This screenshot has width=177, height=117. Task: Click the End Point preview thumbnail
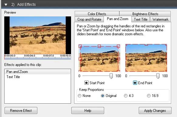tap(146, 58)
